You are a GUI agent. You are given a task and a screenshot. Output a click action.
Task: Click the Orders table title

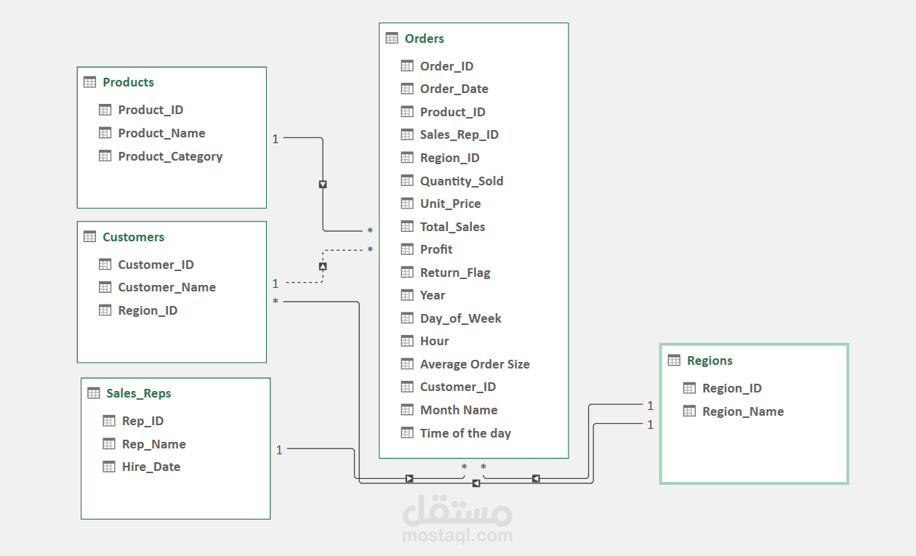424,39
